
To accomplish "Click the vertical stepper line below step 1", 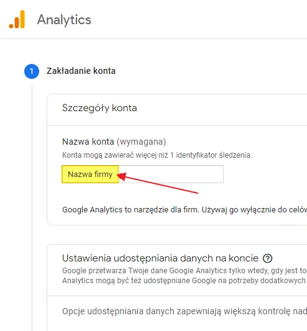I will click(x=32, y=207).
